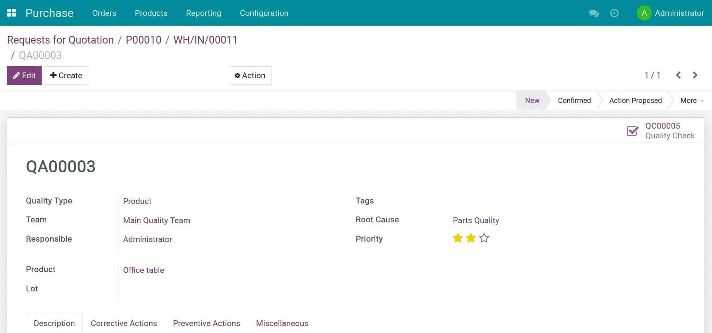
Task: Set priority to first star
Action: tap(458, 238)
